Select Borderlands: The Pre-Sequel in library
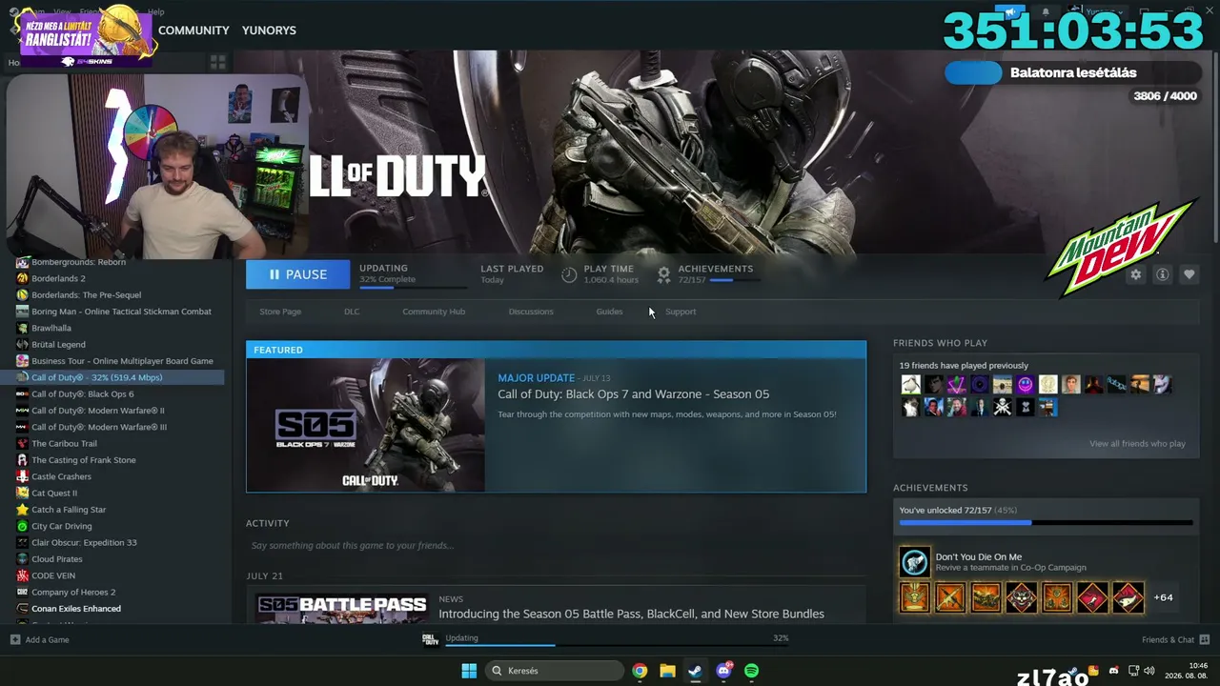The width and height of the screenshot is (1220, 686). tap(86, 295)
